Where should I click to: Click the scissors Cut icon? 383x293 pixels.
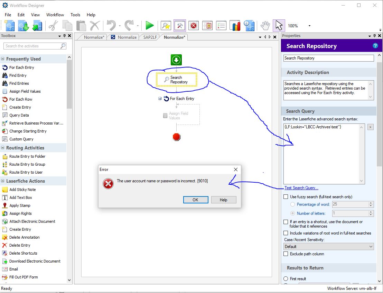[53, 26]
